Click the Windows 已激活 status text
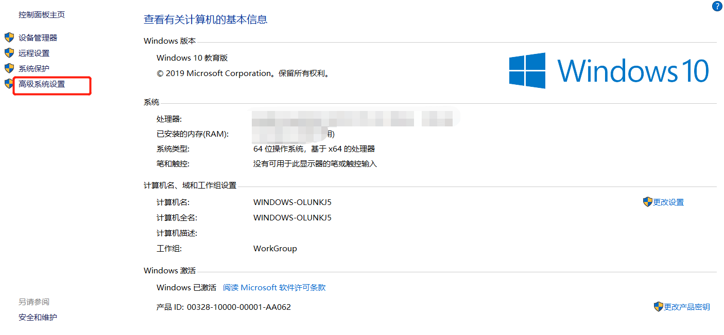 pyautogui.click(x=186, y=288)
